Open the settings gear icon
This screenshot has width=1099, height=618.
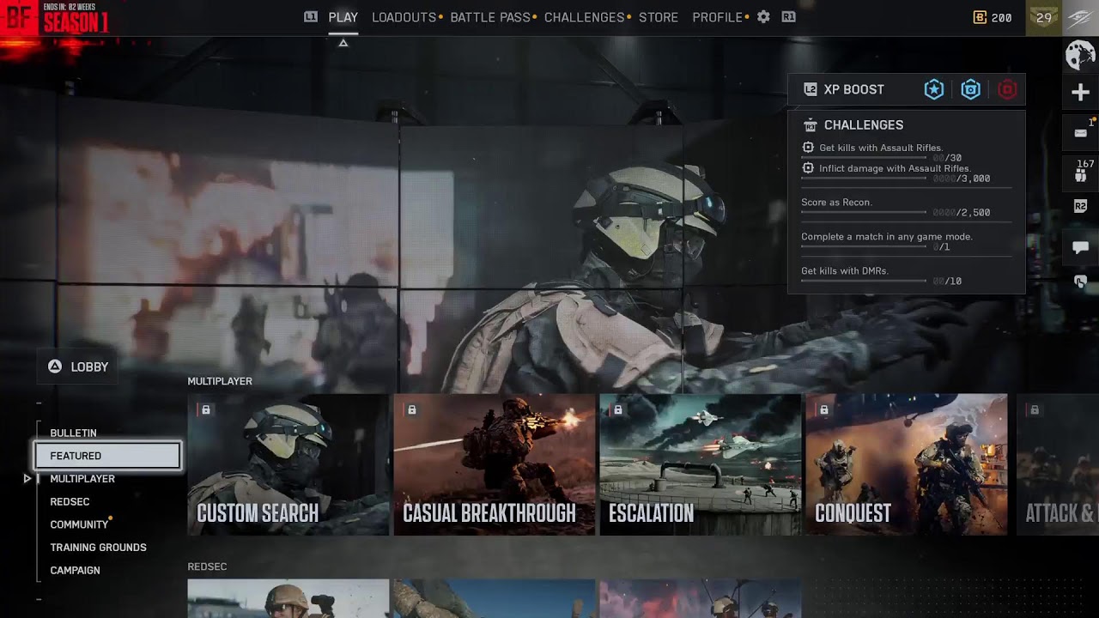(763, 16)
